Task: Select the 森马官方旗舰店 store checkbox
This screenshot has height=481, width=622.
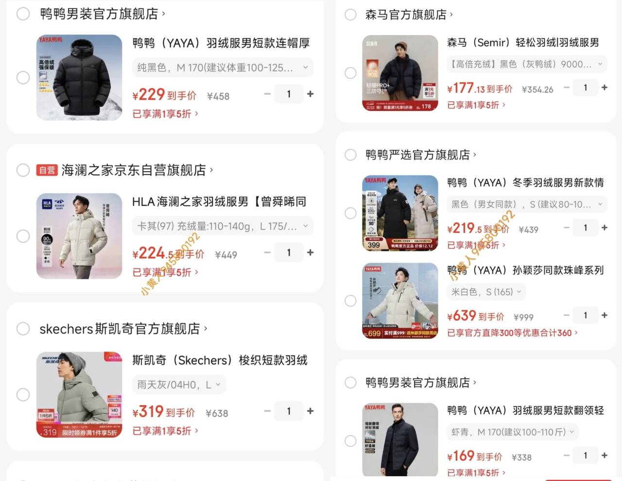Action: coord(350,15)
